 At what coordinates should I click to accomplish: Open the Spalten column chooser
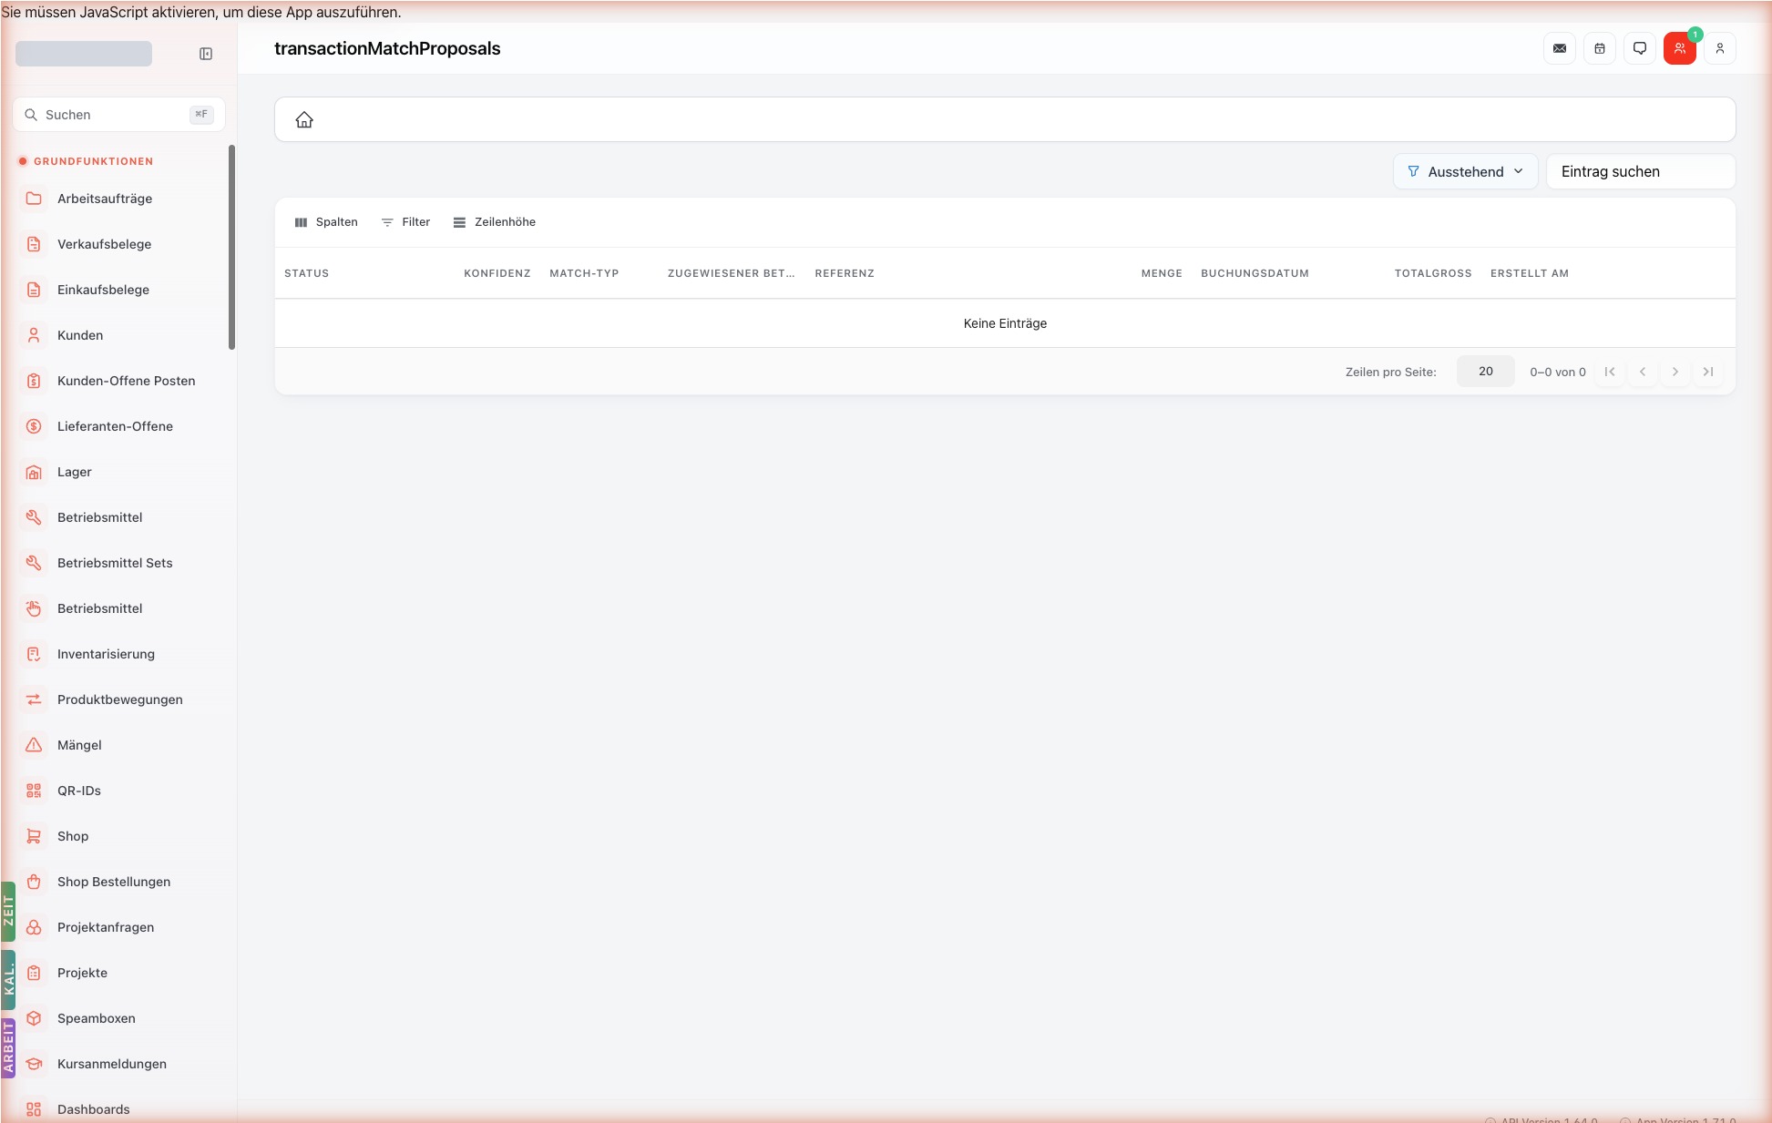click(326, 222)
